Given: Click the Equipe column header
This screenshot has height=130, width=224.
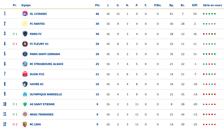Looking at the screenshot, I should point(26,5).
